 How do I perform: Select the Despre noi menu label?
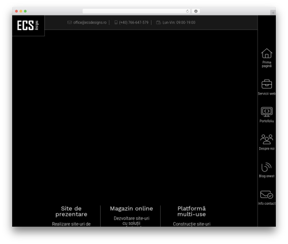[x=267, y=149]
